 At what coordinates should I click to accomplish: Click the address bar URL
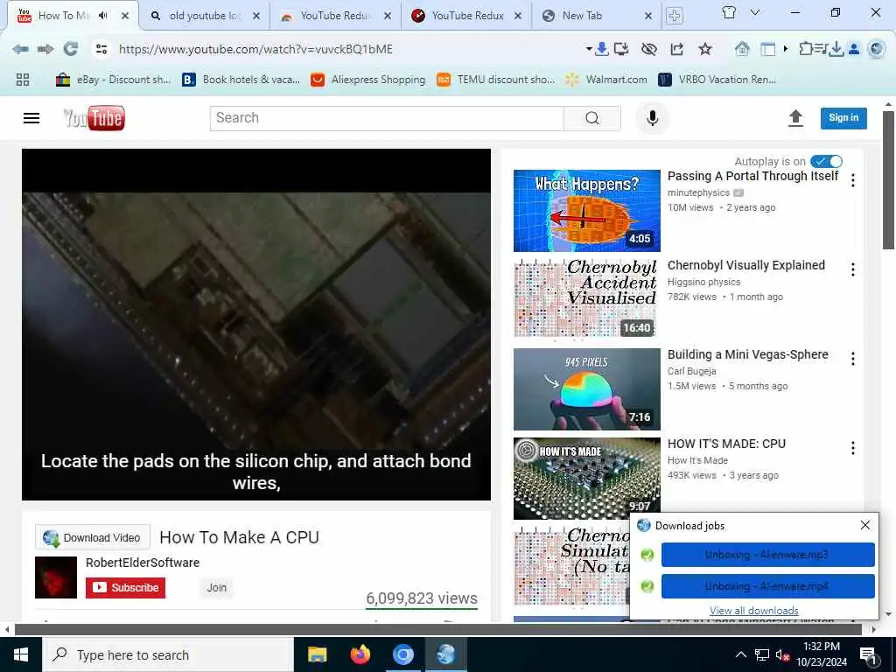click(255, 49)
